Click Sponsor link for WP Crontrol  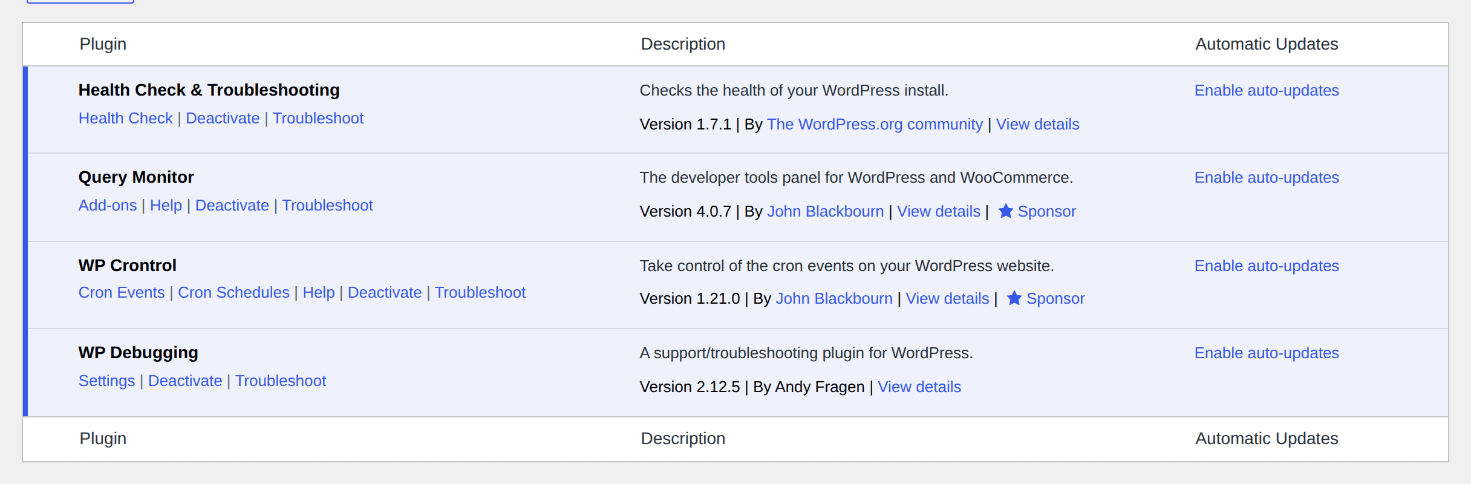click(x=1055, y=298)
